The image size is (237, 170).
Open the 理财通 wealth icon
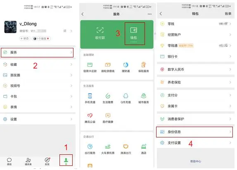126,65
